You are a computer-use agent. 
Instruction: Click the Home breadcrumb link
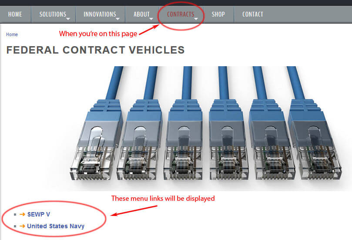coord(12,34)
